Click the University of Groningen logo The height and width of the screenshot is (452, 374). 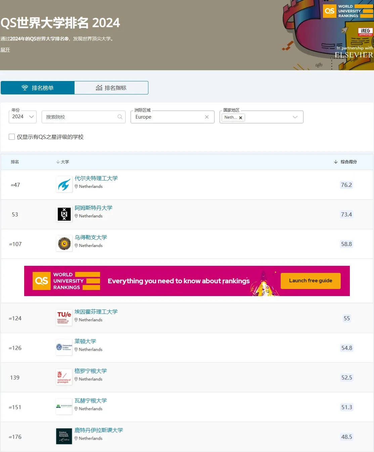[x=64, y=377]
